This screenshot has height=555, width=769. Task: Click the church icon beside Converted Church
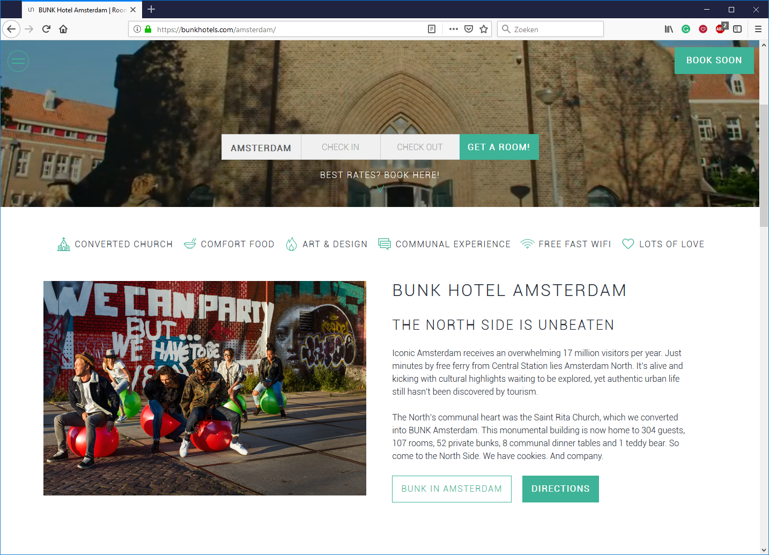pos(64,244)
